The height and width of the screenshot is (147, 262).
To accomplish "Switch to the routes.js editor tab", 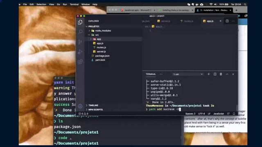I will (187, 21).
